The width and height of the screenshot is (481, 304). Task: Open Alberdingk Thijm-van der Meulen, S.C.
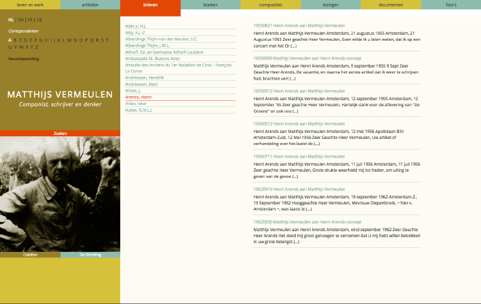point(162,39)
